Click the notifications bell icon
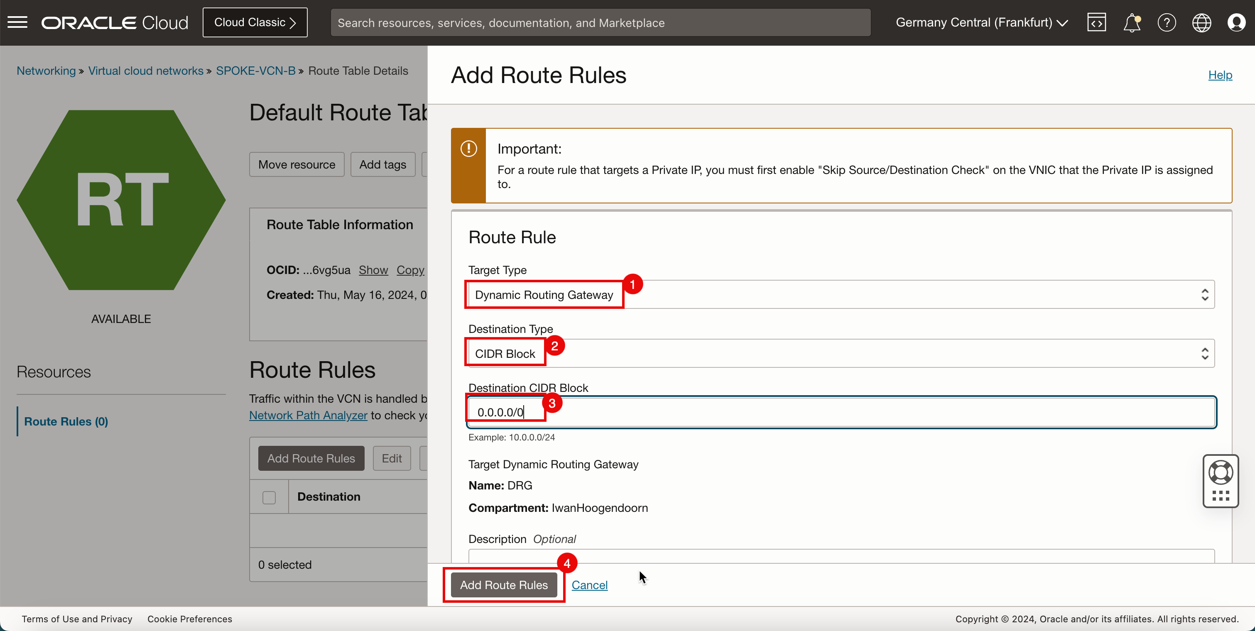This screenshot has height=631, width=1255. 1131,22
